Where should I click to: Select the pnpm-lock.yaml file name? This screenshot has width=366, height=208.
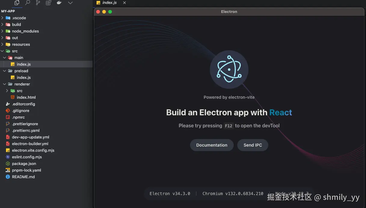coord(26,170)
